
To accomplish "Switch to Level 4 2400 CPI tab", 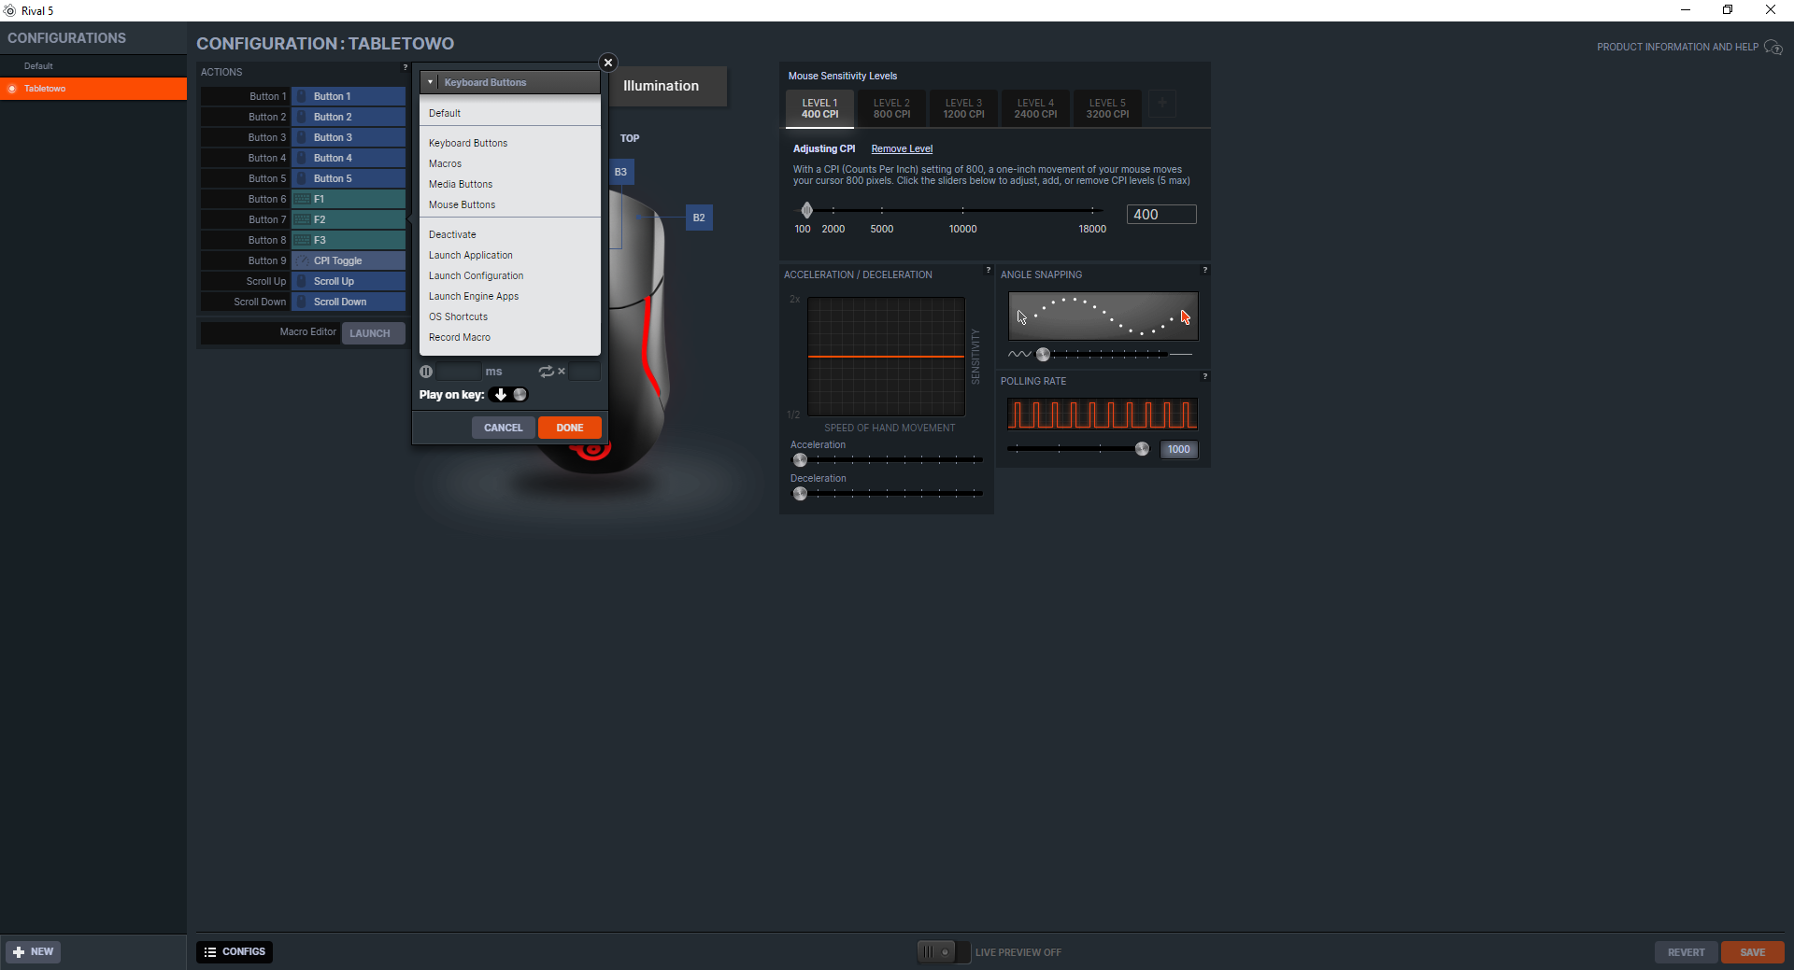I will click(x=1035, y=108).
